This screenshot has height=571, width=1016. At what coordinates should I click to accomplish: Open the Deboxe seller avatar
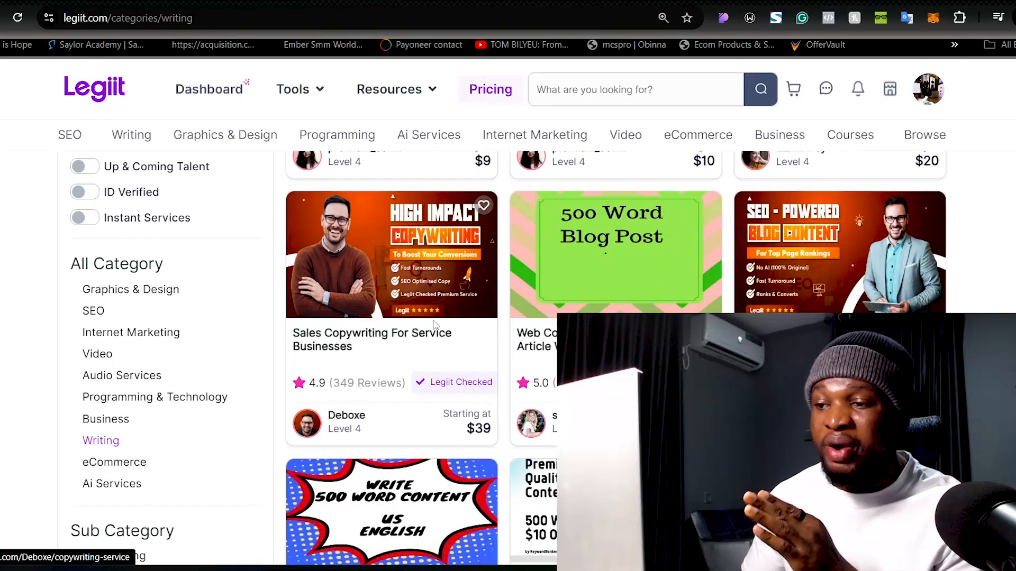tap(307, 423)
